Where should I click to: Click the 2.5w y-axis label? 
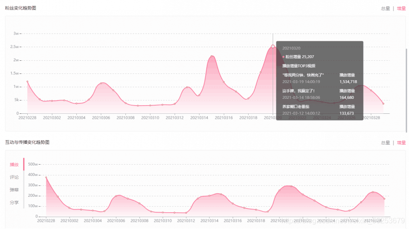point(15,47)
